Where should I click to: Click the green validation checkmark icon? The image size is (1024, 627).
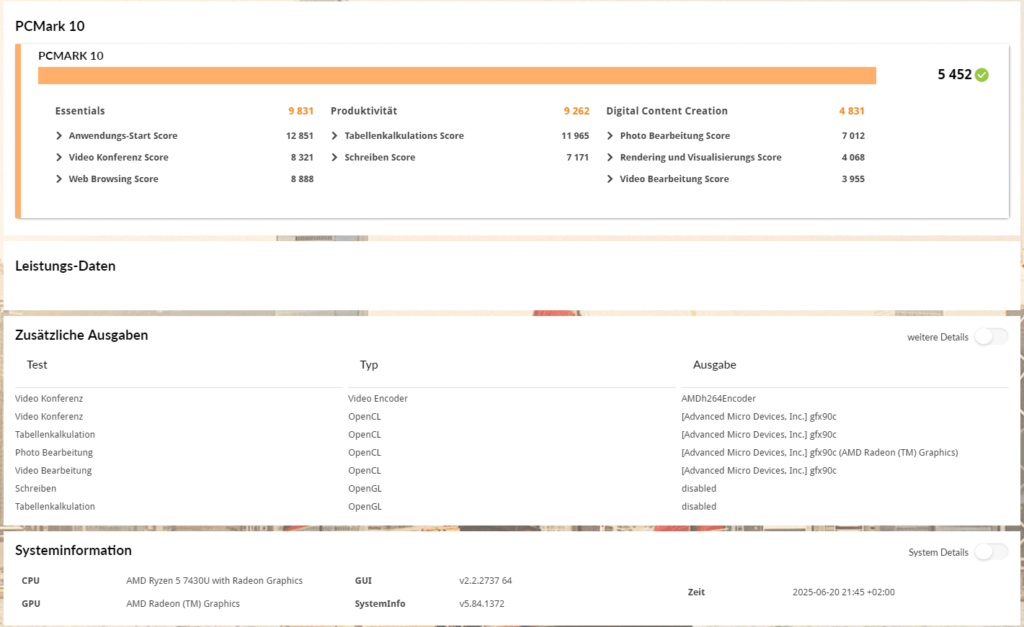pos(981,75)
